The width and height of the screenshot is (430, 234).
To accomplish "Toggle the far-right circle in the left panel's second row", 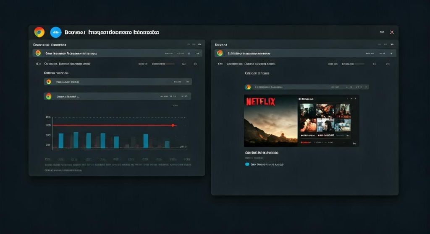I will [x=195, y=64].
